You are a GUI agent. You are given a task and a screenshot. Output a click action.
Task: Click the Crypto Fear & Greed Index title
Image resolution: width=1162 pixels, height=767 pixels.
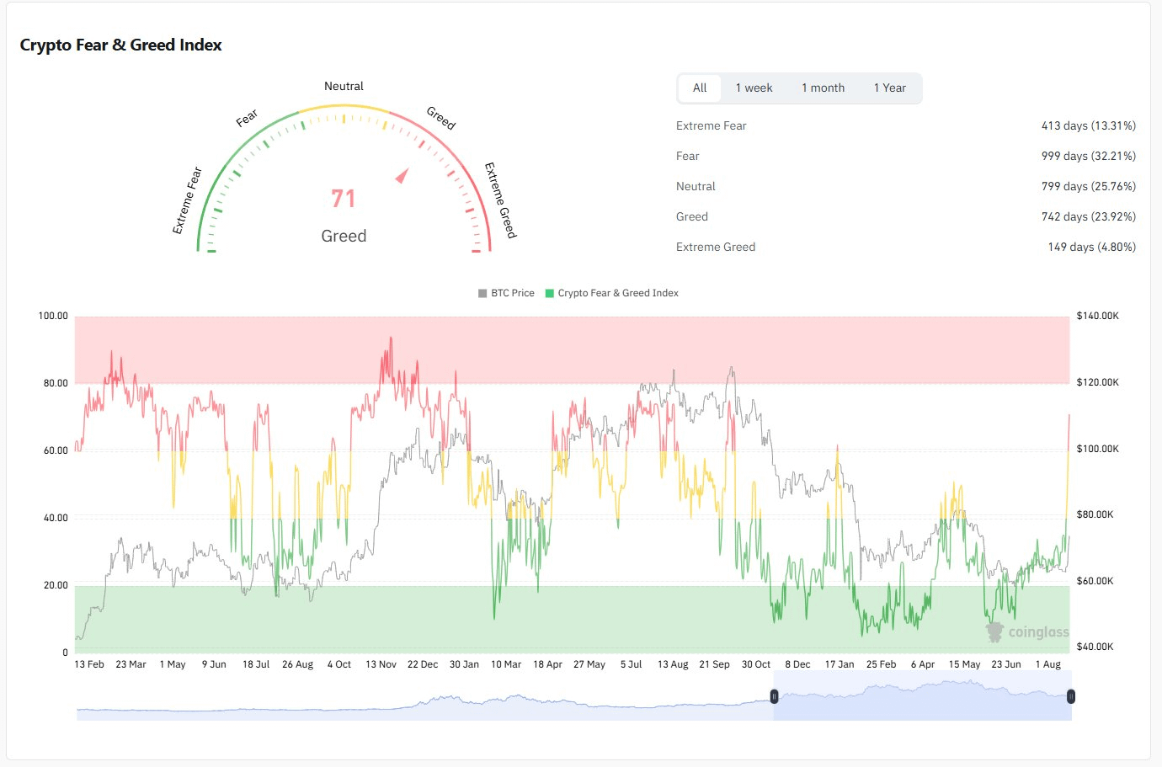pos(120,45)
